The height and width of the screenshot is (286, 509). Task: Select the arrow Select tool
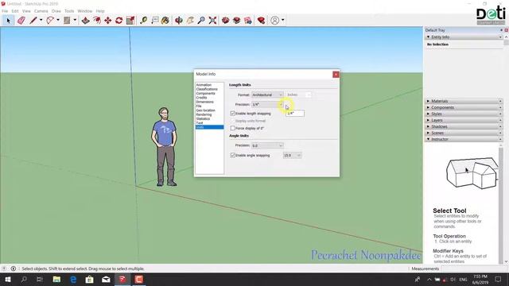8,21
